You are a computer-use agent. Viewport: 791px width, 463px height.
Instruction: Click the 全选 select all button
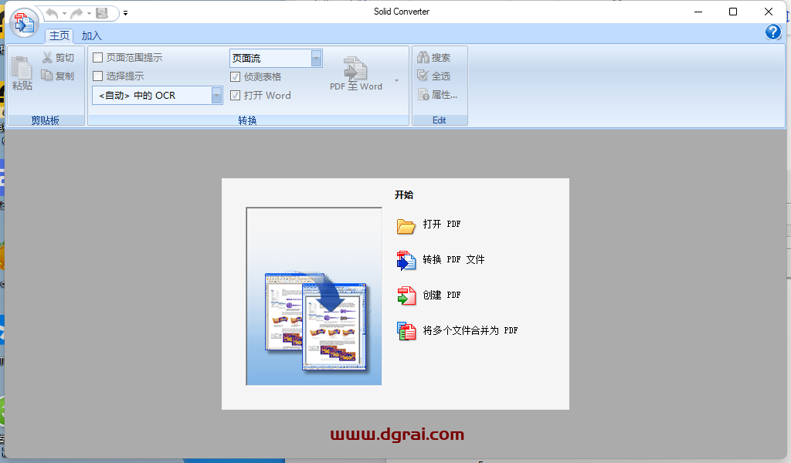tap(434, 76)
